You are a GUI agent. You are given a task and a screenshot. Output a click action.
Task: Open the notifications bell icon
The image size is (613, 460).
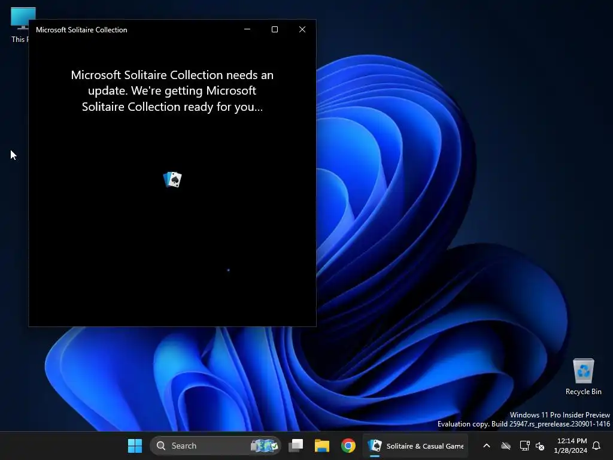click(x=597, y=446)
